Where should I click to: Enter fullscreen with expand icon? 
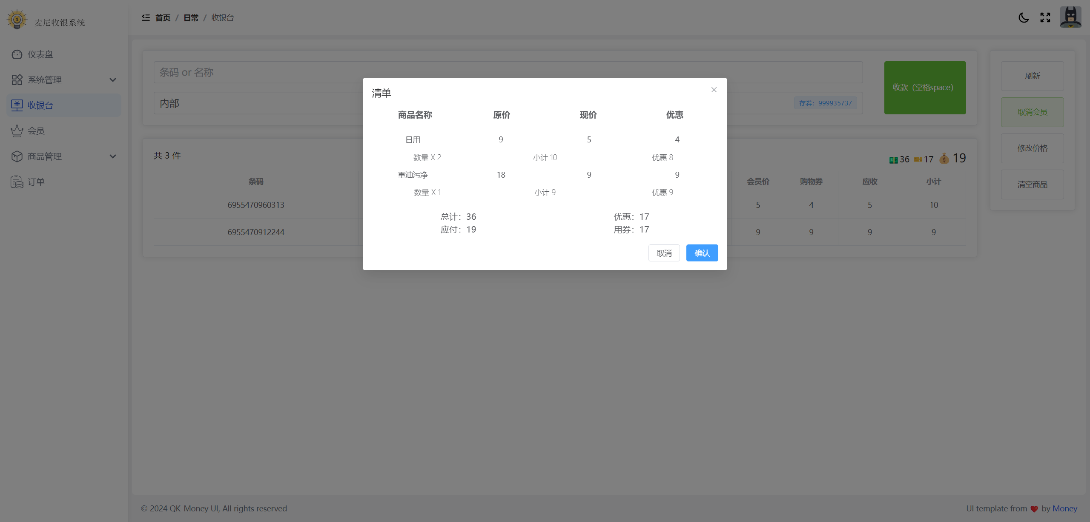click(x=1045, y=17)
